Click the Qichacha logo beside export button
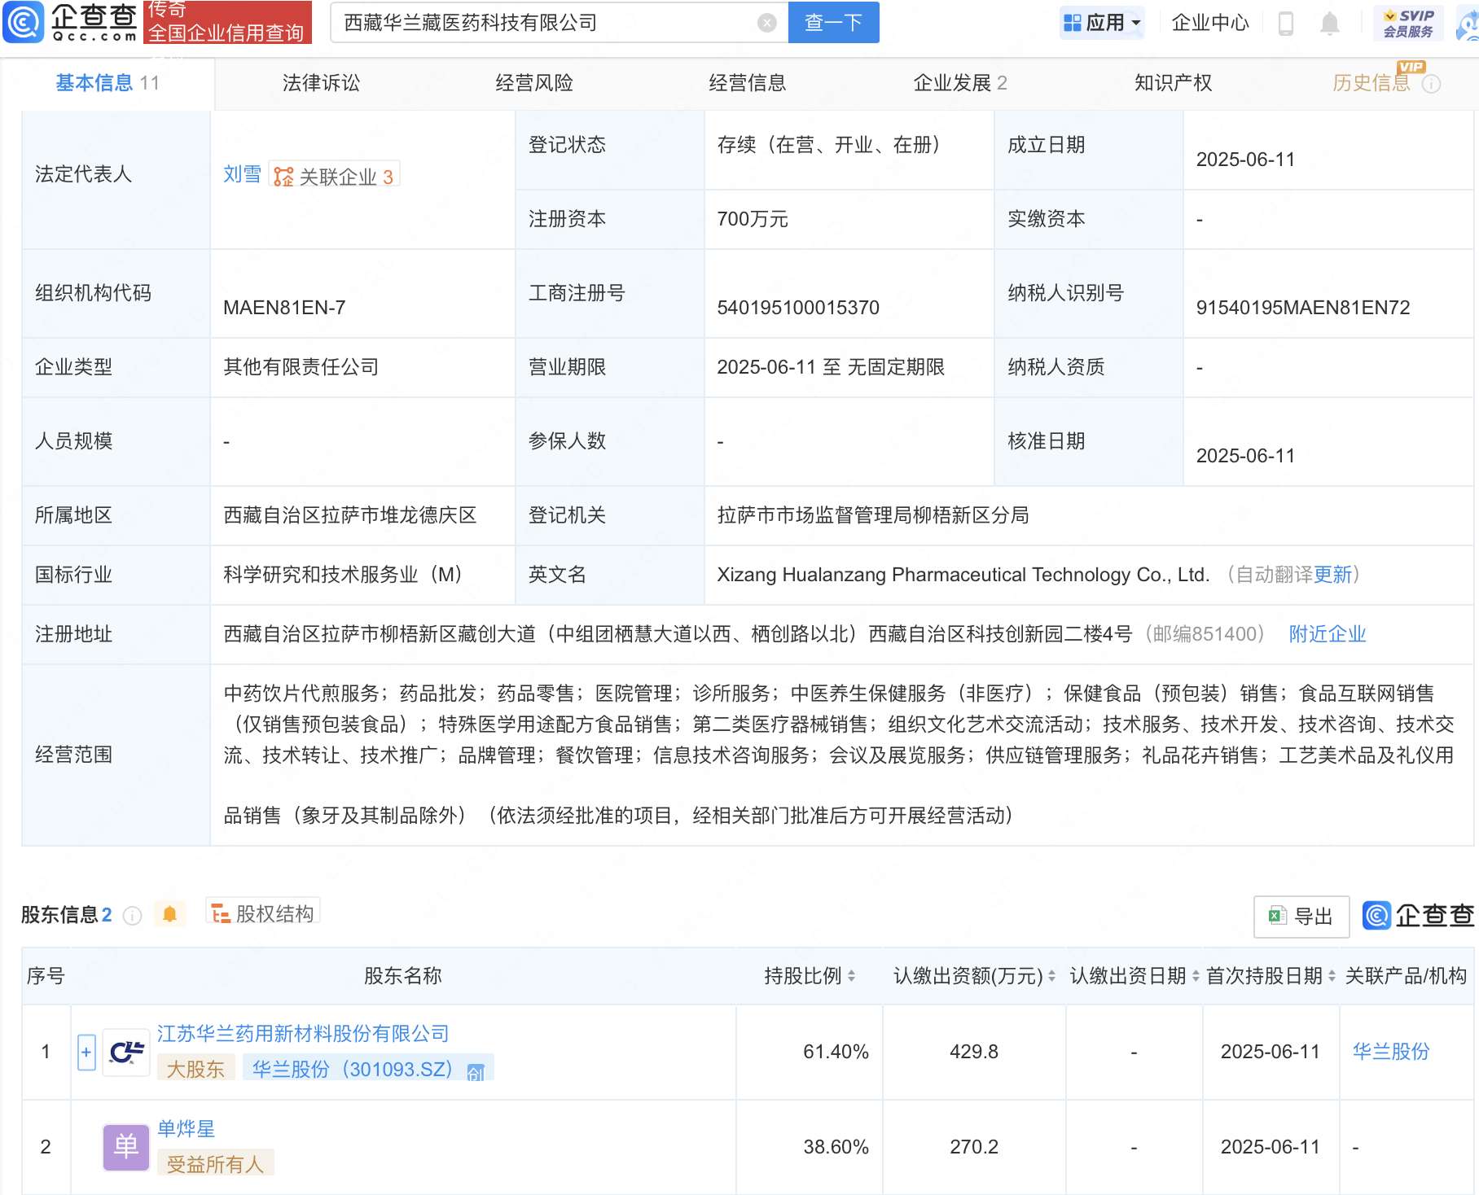1479x1195 pixels. pos(1418,916)
